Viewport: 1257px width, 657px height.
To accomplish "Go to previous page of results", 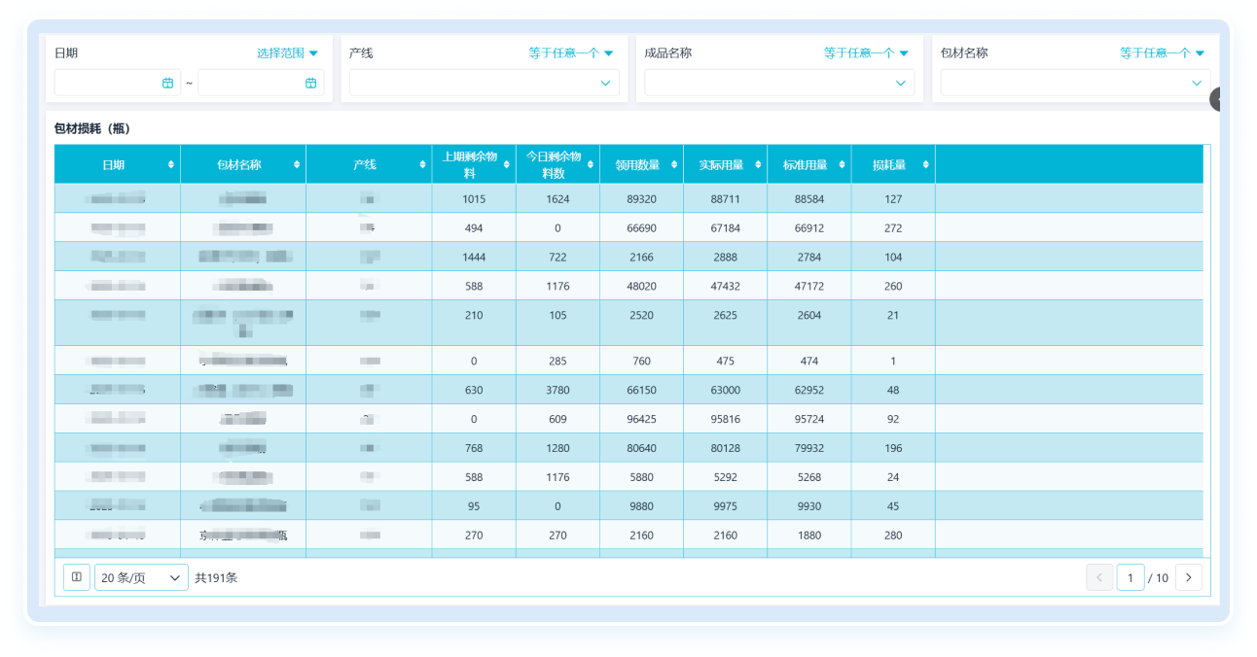I will [1099, 577].
